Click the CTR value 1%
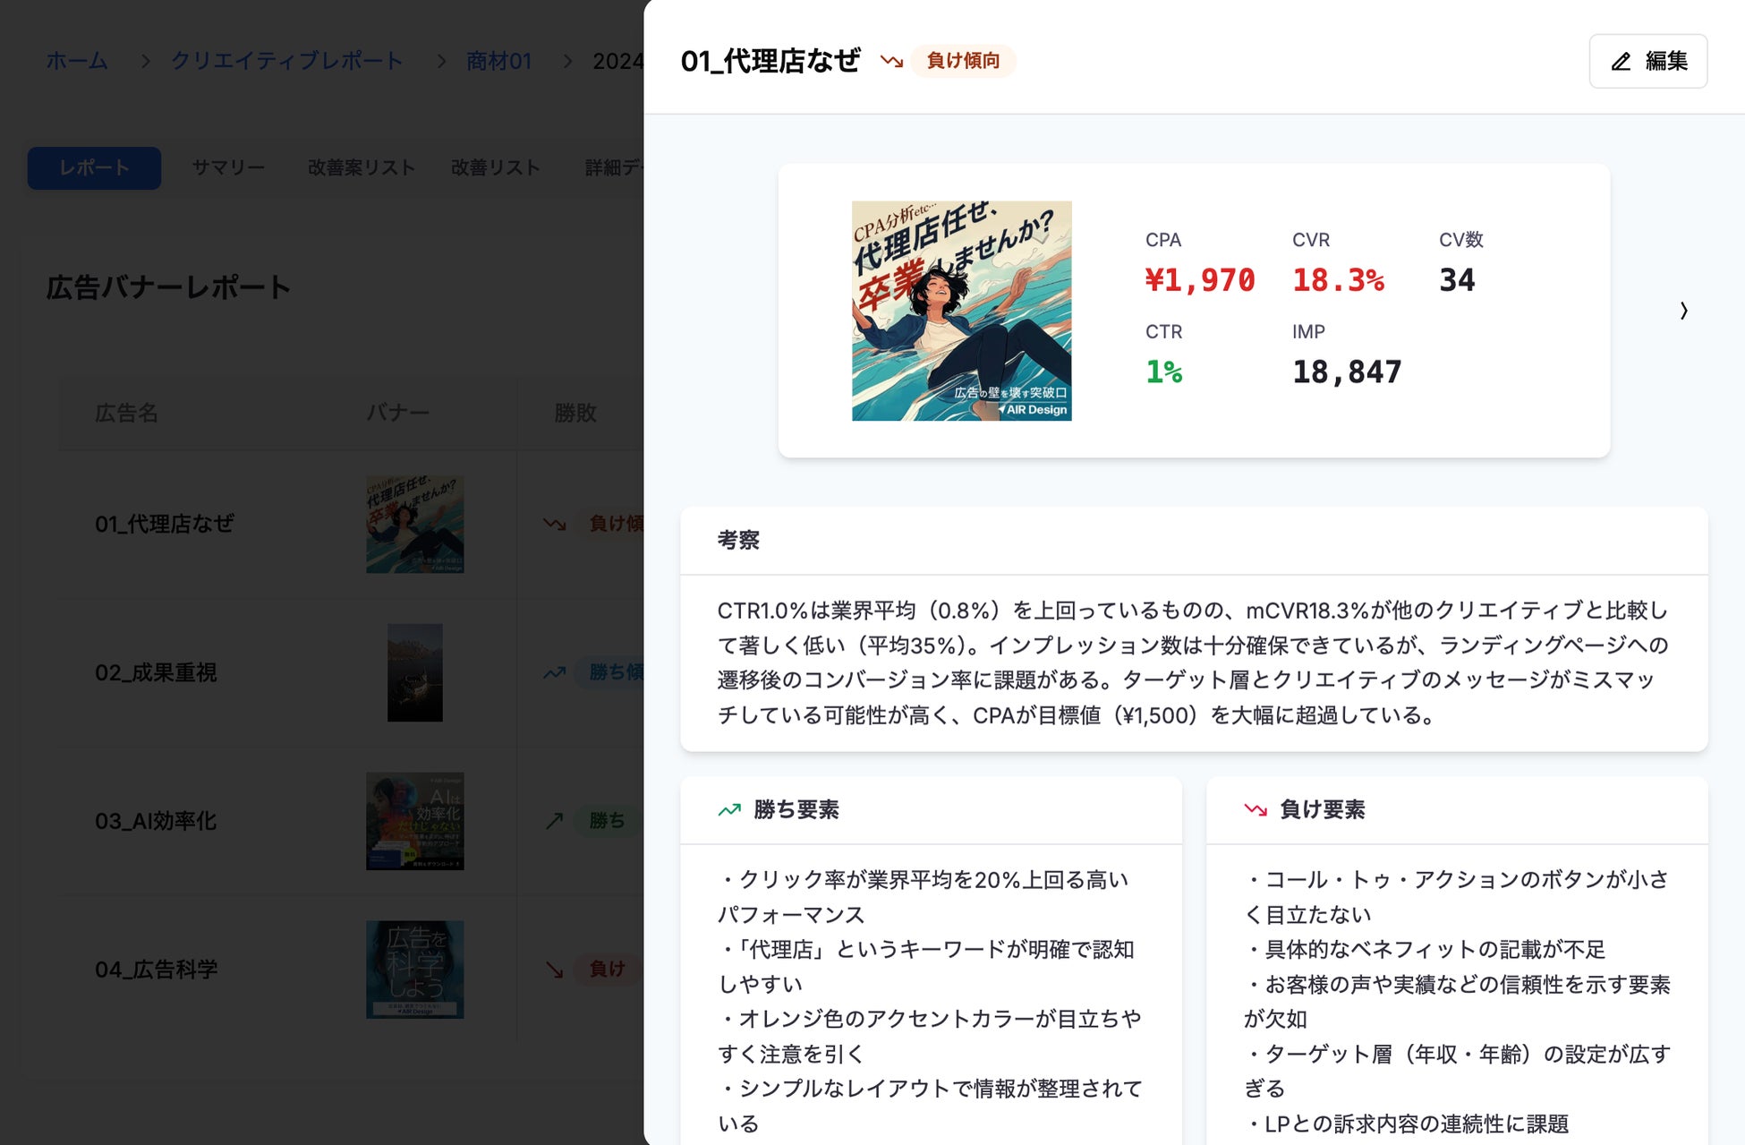This screenshot has width=1745, height=1145. 1164,372
